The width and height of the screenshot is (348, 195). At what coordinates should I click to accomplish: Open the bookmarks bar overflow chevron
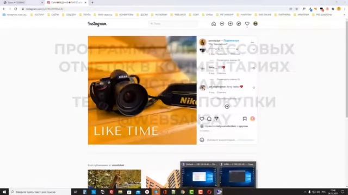[x=344, y=15]
